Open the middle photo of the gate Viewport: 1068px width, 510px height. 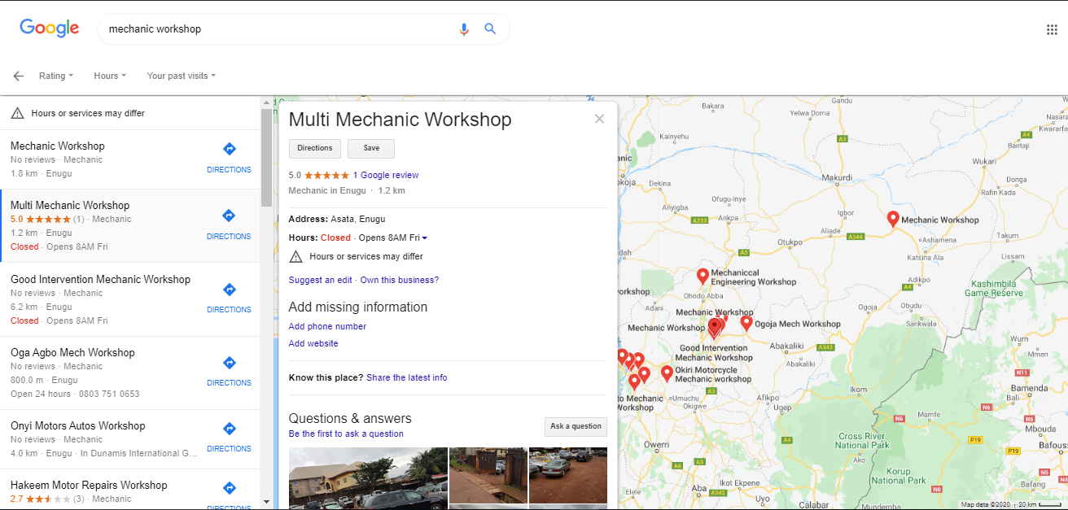pos(488,476)
